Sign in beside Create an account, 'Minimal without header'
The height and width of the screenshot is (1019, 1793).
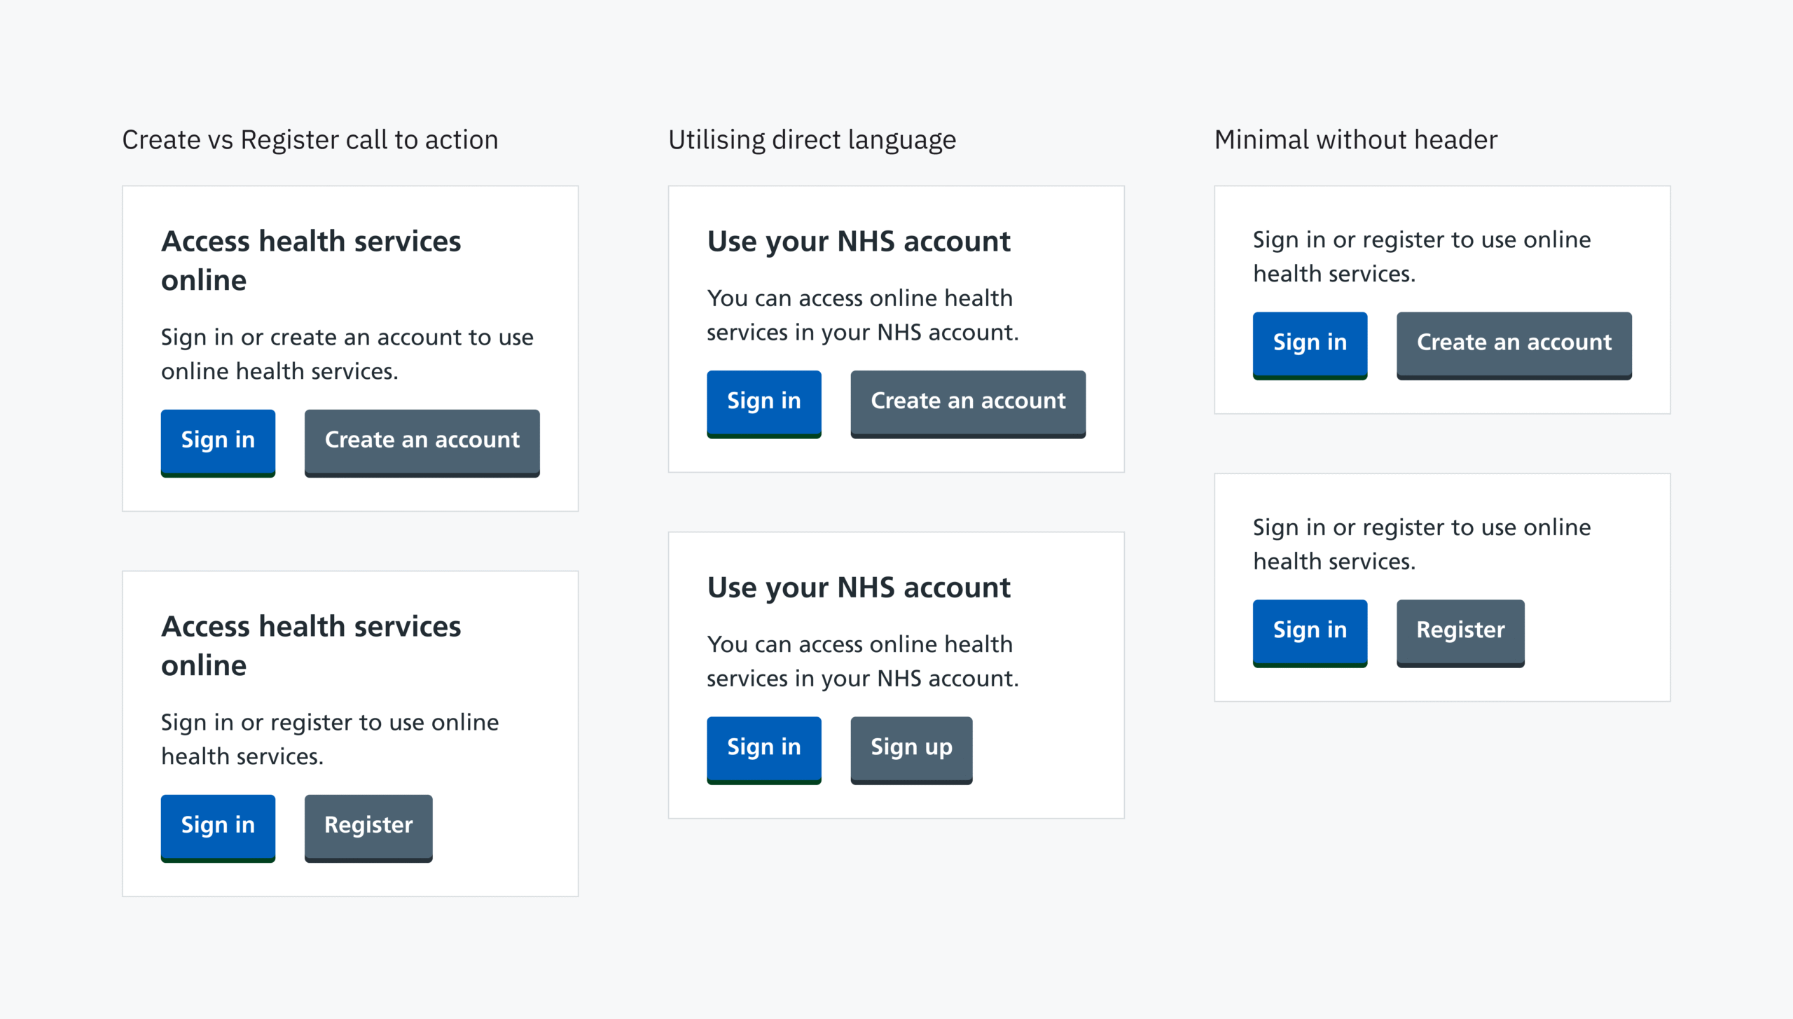tap(1310, 343)
